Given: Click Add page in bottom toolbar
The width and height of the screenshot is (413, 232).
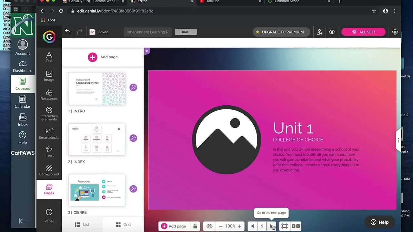Looking at the screenshot, I should tap(174, 226).
